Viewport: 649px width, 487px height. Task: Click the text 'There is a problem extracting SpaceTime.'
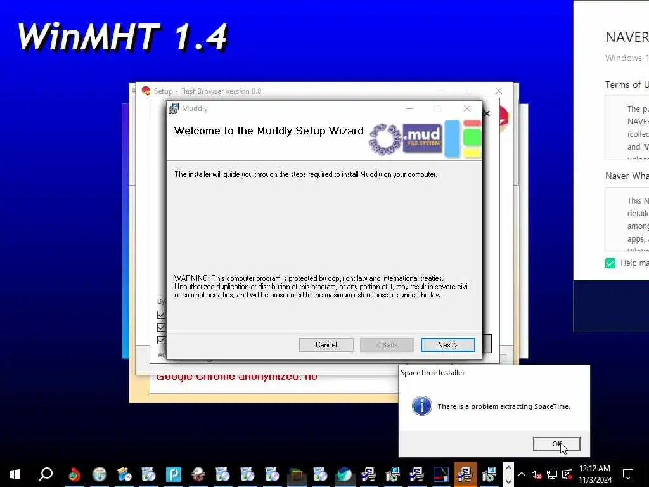point(504,406)
